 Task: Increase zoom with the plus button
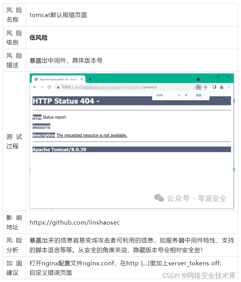186,95
